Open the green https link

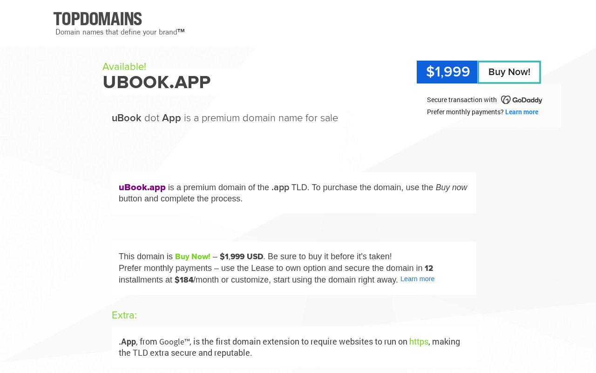click(419, 342)
